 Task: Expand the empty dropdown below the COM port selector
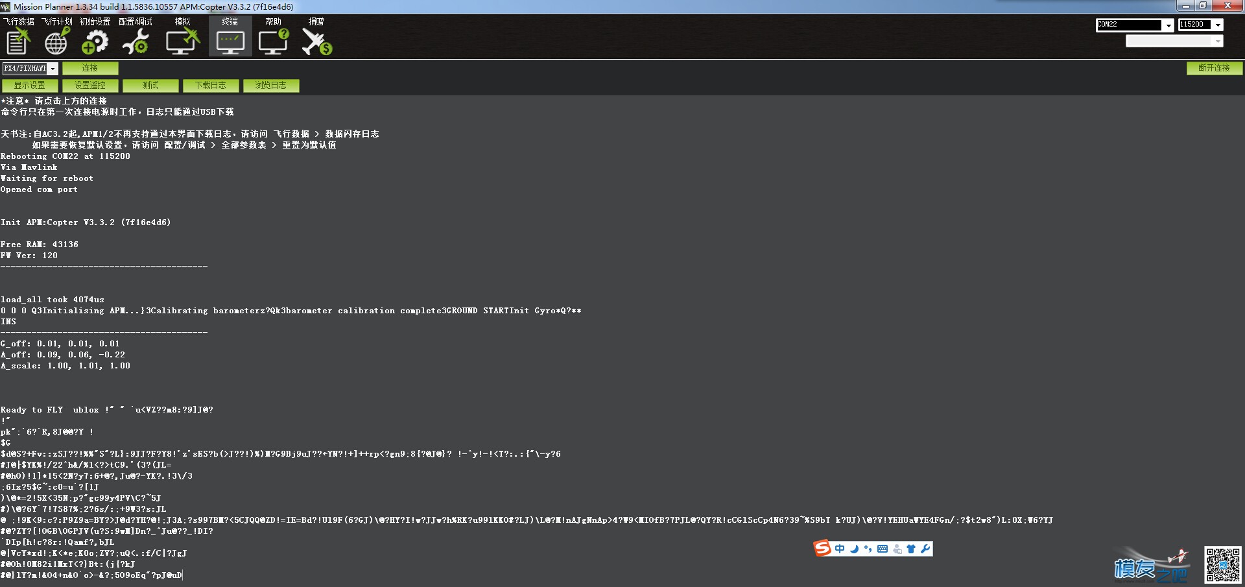pos(1218,41)
